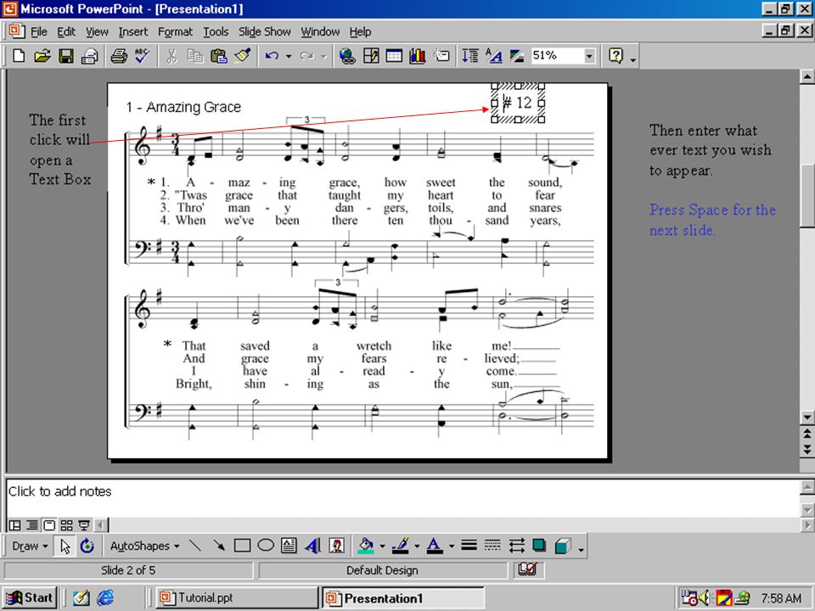This screenshot has width=815, height=611.
Task: Run the Spelling check icon
Action: coord(142,56)
